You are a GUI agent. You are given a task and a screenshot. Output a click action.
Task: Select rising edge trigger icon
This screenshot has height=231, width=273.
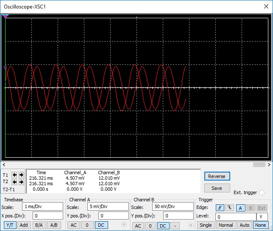coord(220,208)
